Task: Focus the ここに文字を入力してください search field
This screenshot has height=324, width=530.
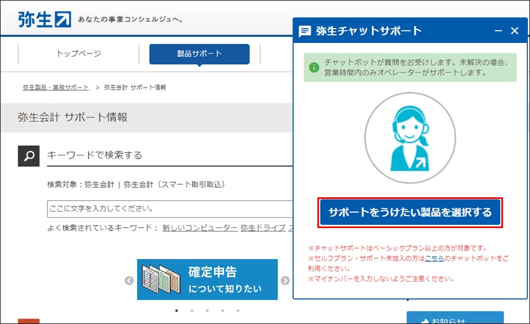Action: tap(170, 209)
